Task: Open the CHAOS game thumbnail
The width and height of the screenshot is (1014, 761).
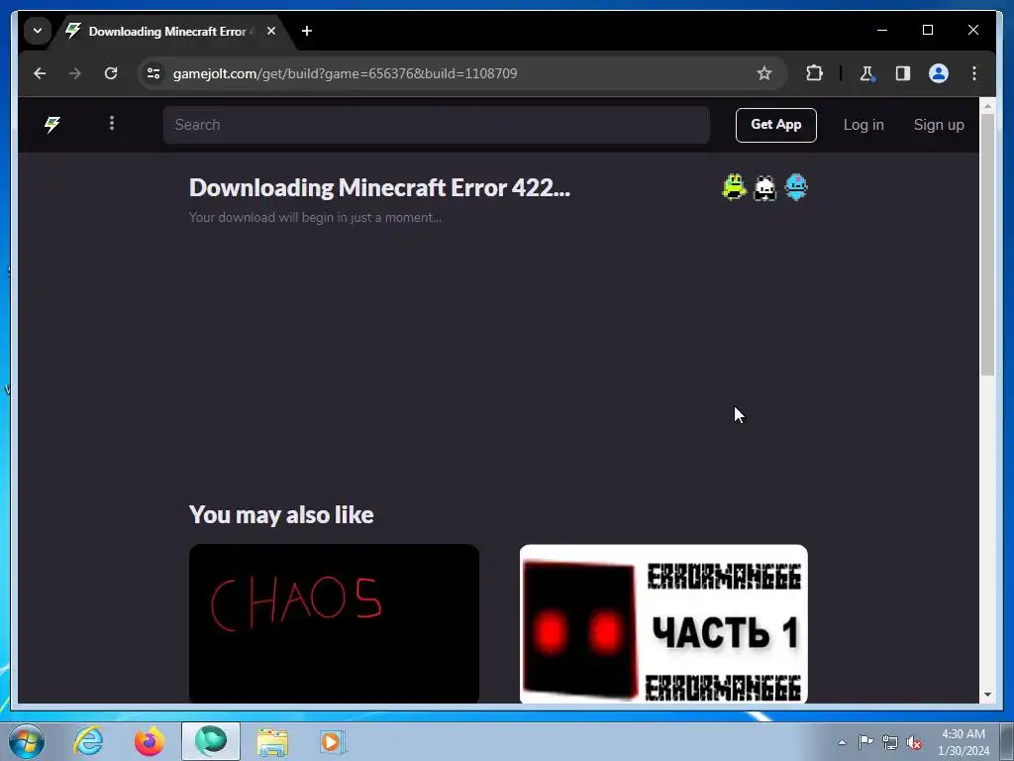Action: (x=334, y=623)
